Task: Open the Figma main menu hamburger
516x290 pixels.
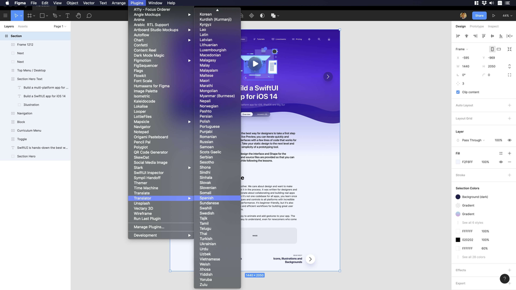Action: click(5, 15)
